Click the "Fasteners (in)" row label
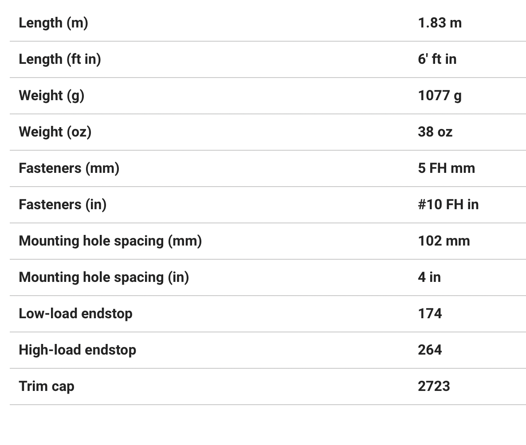Screen dimensions: 526x445 63,204
